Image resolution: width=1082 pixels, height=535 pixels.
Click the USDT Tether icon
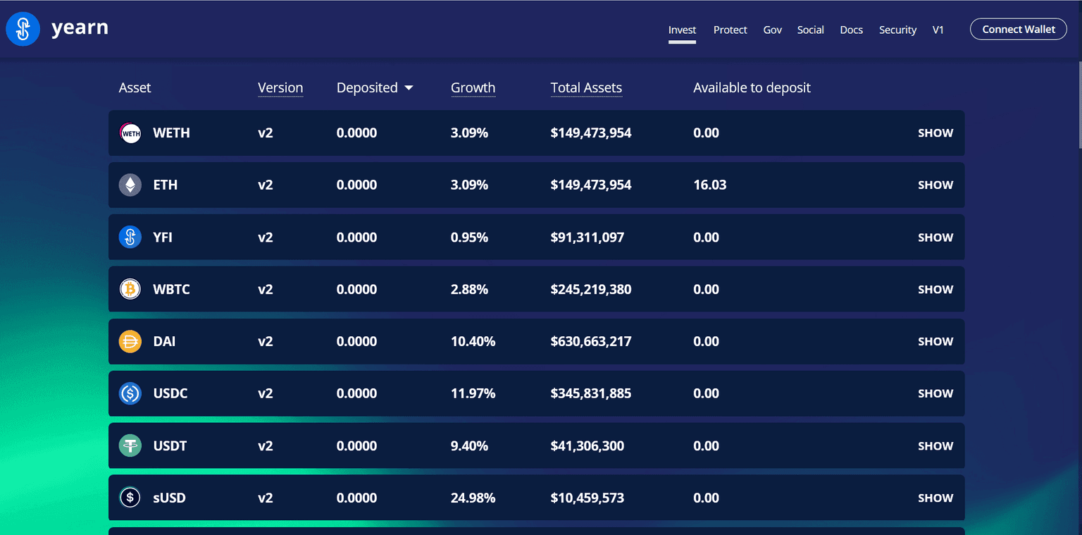130,446
